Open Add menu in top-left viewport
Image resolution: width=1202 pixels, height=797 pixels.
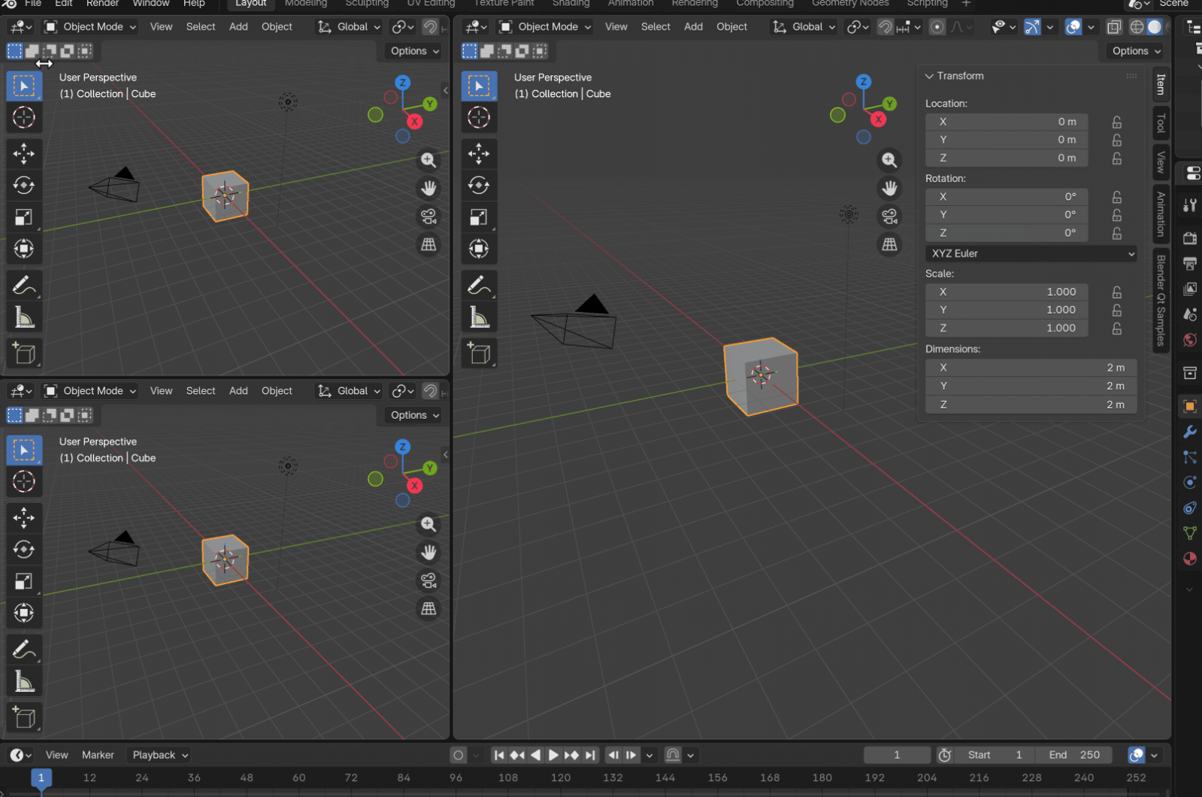tap(238, 27)
